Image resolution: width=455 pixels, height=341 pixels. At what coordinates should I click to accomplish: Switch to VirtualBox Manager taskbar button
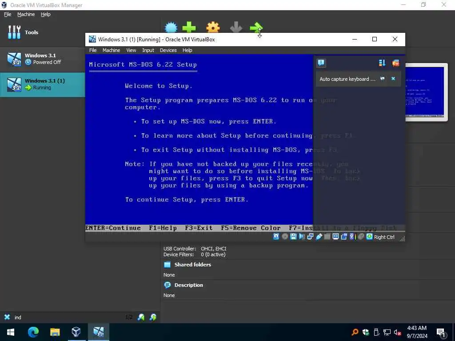76,332
